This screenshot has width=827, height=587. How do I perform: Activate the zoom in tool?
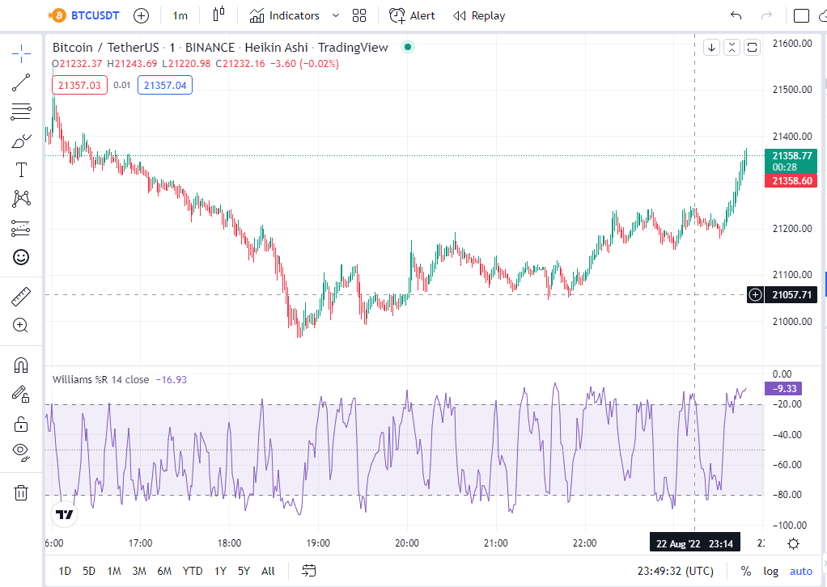(x=21, y=326)
